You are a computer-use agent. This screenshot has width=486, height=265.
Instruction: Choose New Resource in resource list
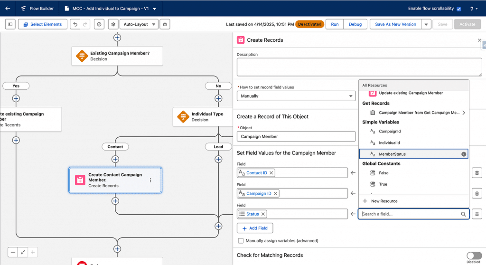pos(384,201)
